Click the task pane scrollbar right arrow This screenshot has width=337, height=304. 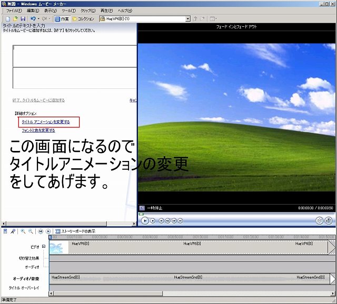tap(134, 224)
